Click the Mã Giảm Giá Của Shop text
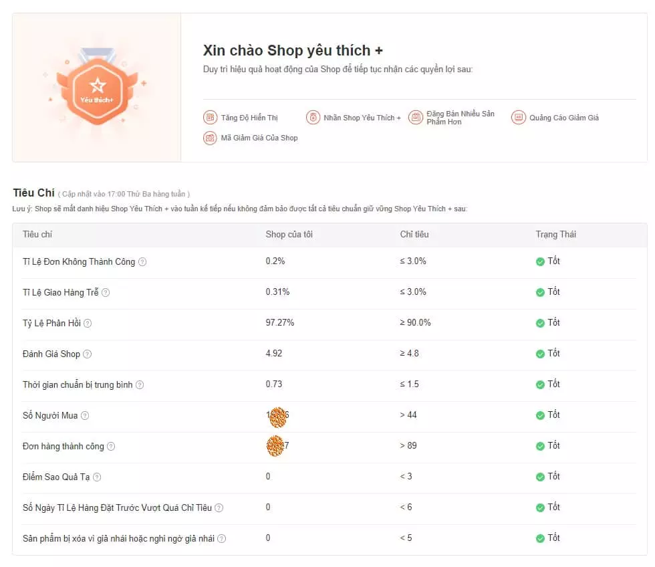655x567 pixels. click(259, 138)
